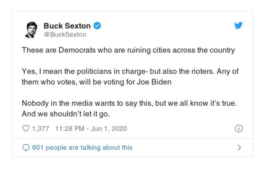This screenshot has width=265, height=170.
Task: Expand the conversation with the right chevron
Action: 239,147
